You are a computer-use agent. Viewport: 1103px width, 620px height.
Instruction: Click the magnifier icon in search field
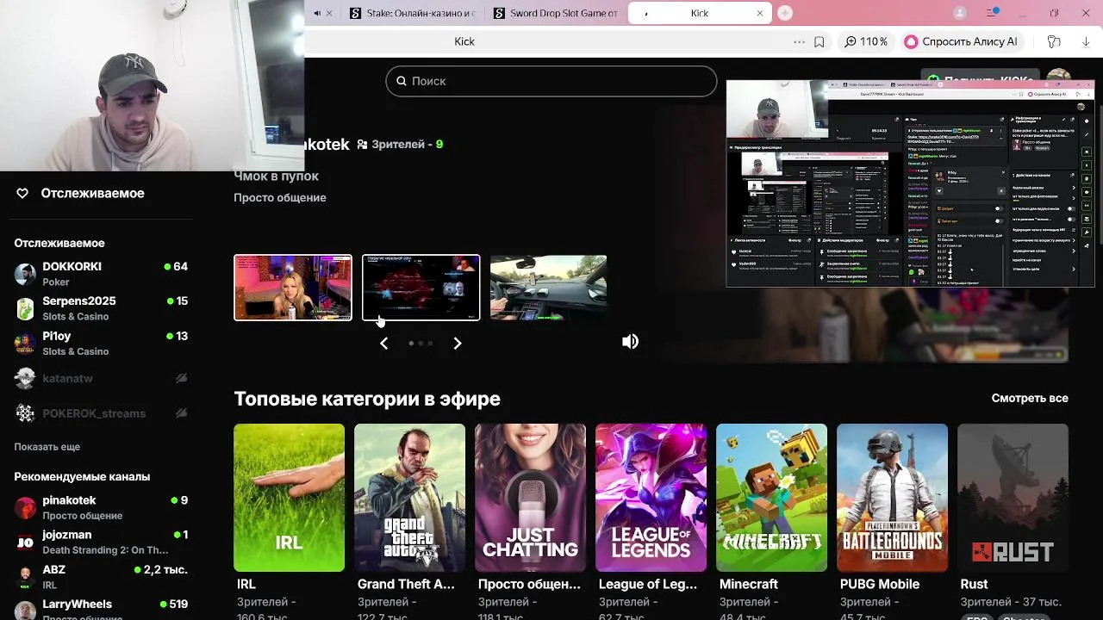[x=401, y=81]
